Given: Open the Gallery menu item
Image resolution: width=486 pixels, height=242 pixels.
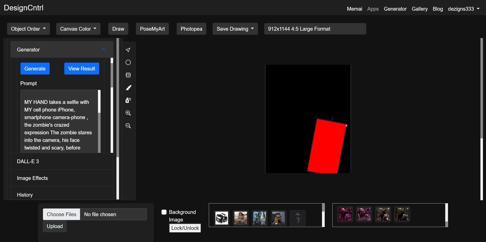Looking at the screenshot, I should 420,9.
